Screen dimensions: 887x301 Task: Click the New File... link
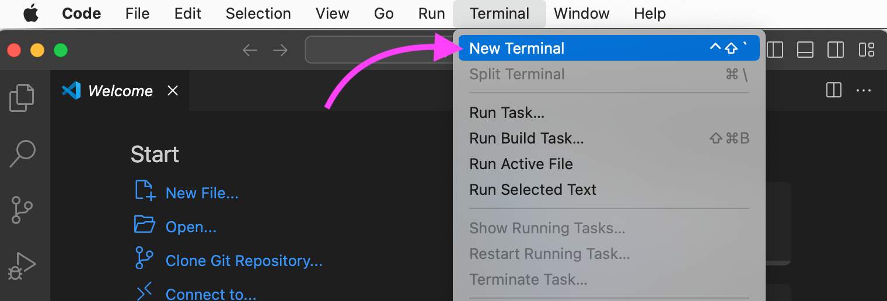tap(202, 193)
